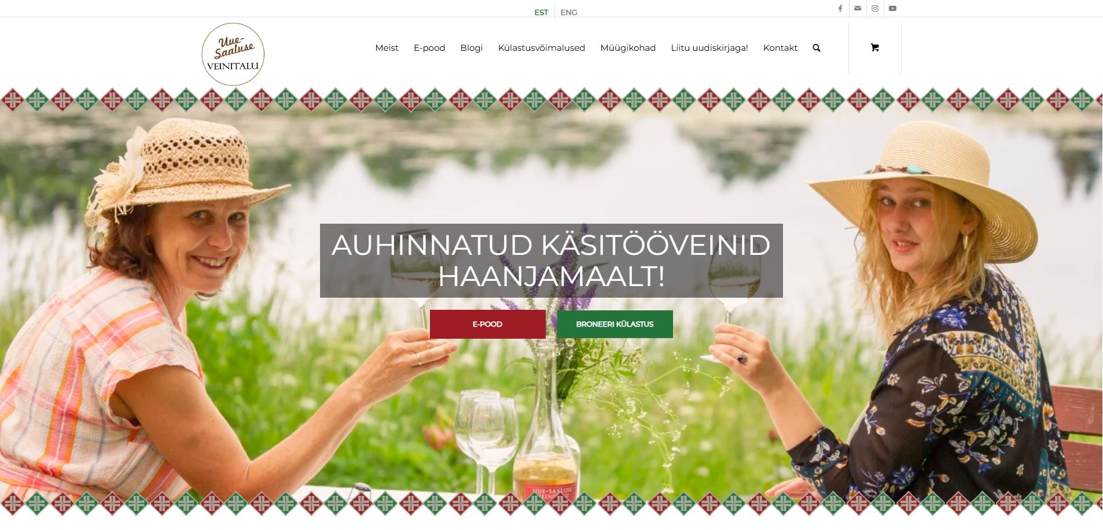
Task: Open the search magnifier icon
Action: pos(817,48)
